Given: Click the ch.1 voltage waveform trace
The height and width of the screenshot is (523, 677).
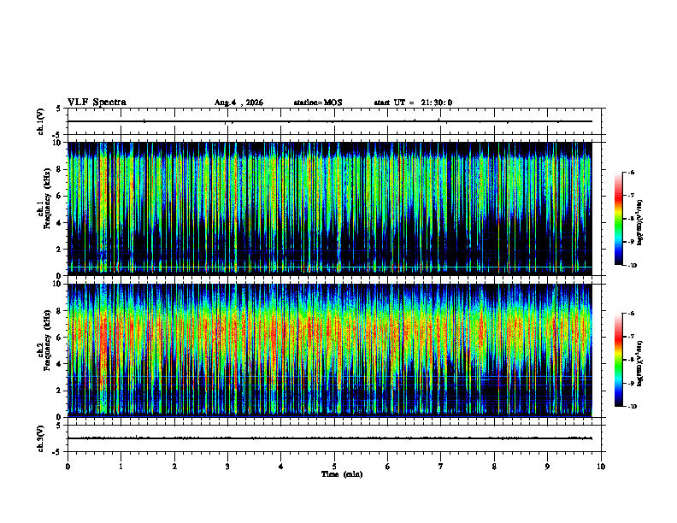Looking at the screenshot, I should pos(330,121).
